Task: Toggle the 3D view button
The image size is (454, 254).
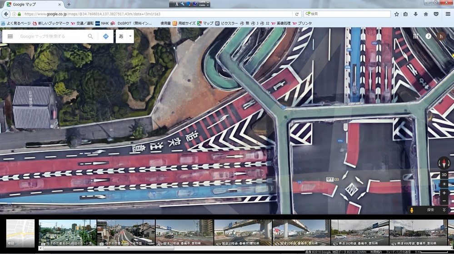Action: click(444, 175)
